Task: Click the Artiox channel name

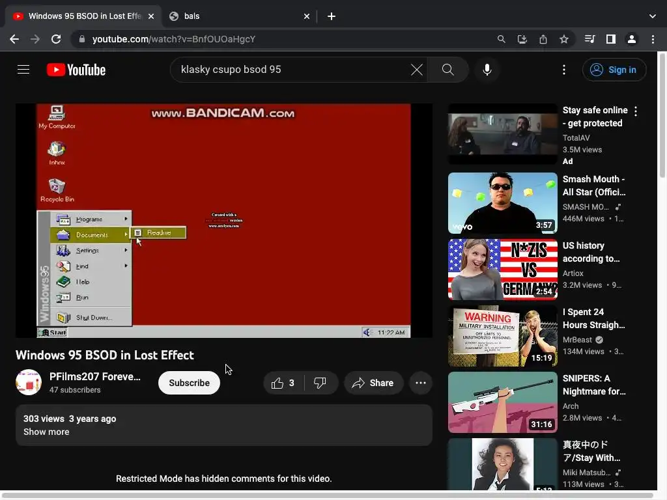Action: click(573, 273)
